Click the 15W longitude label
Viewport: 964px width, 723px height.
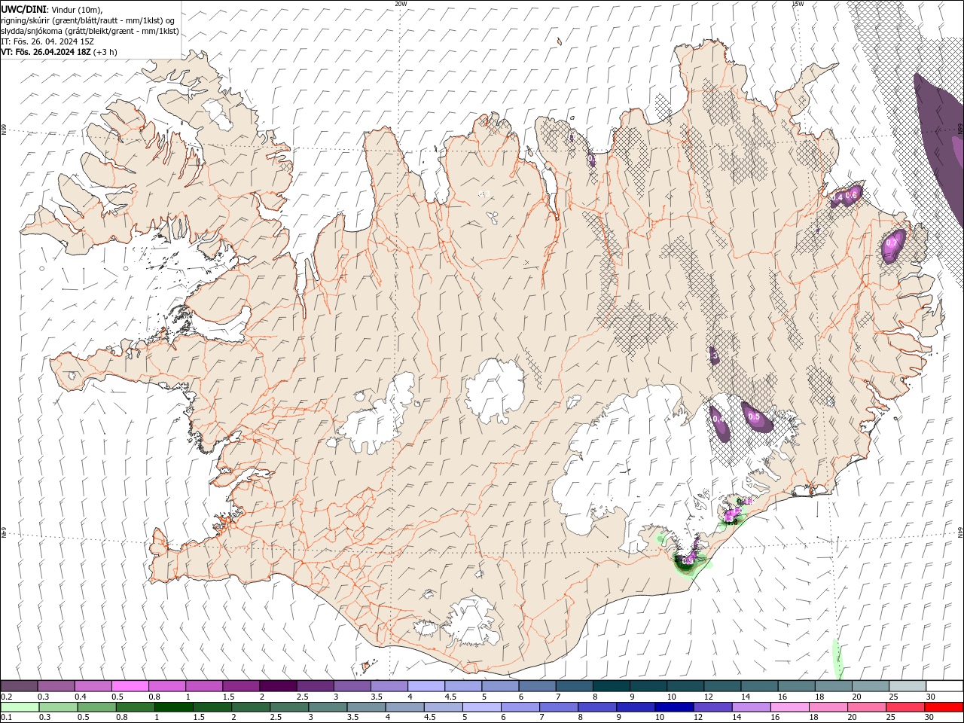click(x=798, y=3)
